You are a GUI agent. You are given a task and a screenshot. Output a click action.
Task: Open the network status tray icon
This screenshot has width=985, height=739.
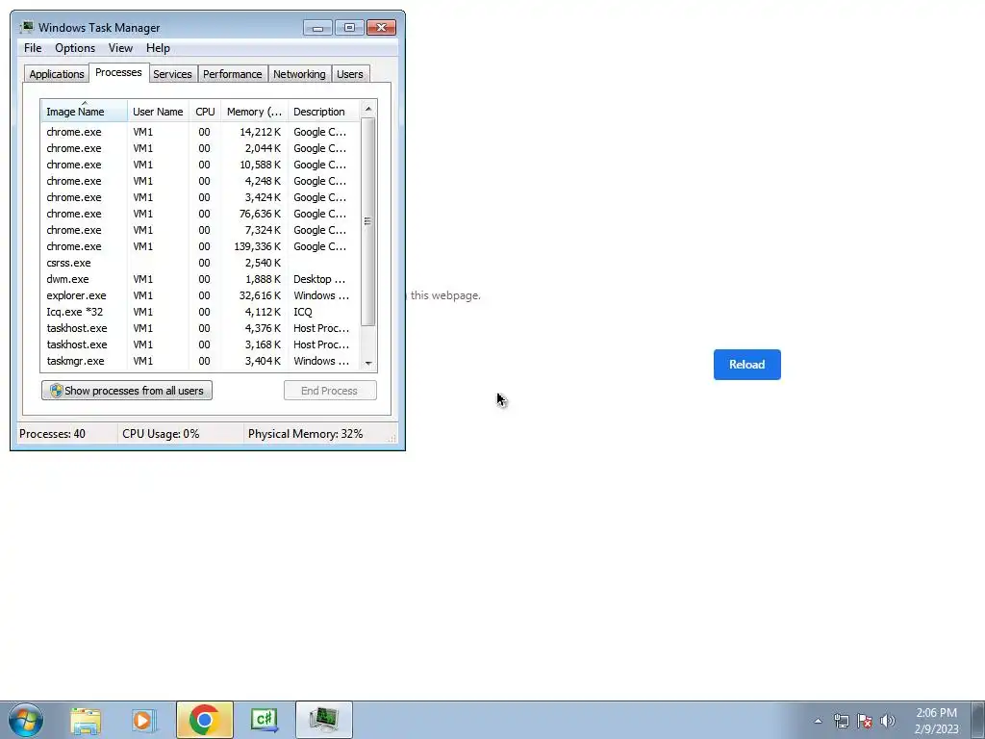click(x=841, y=721)
